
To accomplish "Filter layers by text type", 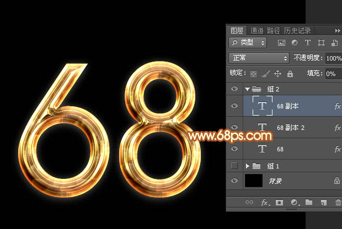I will coord(307,42).
